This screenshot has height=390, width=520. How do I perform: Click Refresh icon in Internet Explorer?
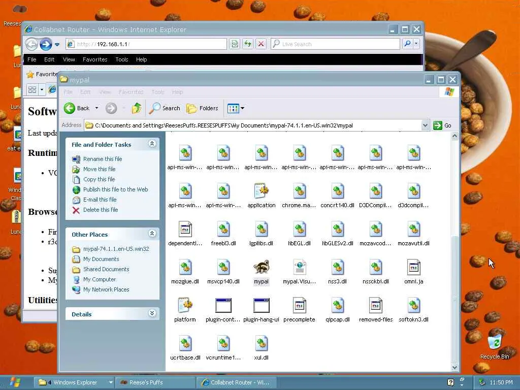[x=248, y=44]
